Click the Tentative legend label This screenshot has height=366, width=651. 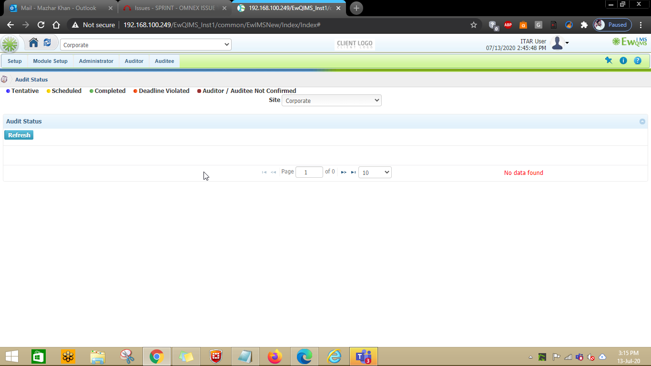(x=25, y=91)
